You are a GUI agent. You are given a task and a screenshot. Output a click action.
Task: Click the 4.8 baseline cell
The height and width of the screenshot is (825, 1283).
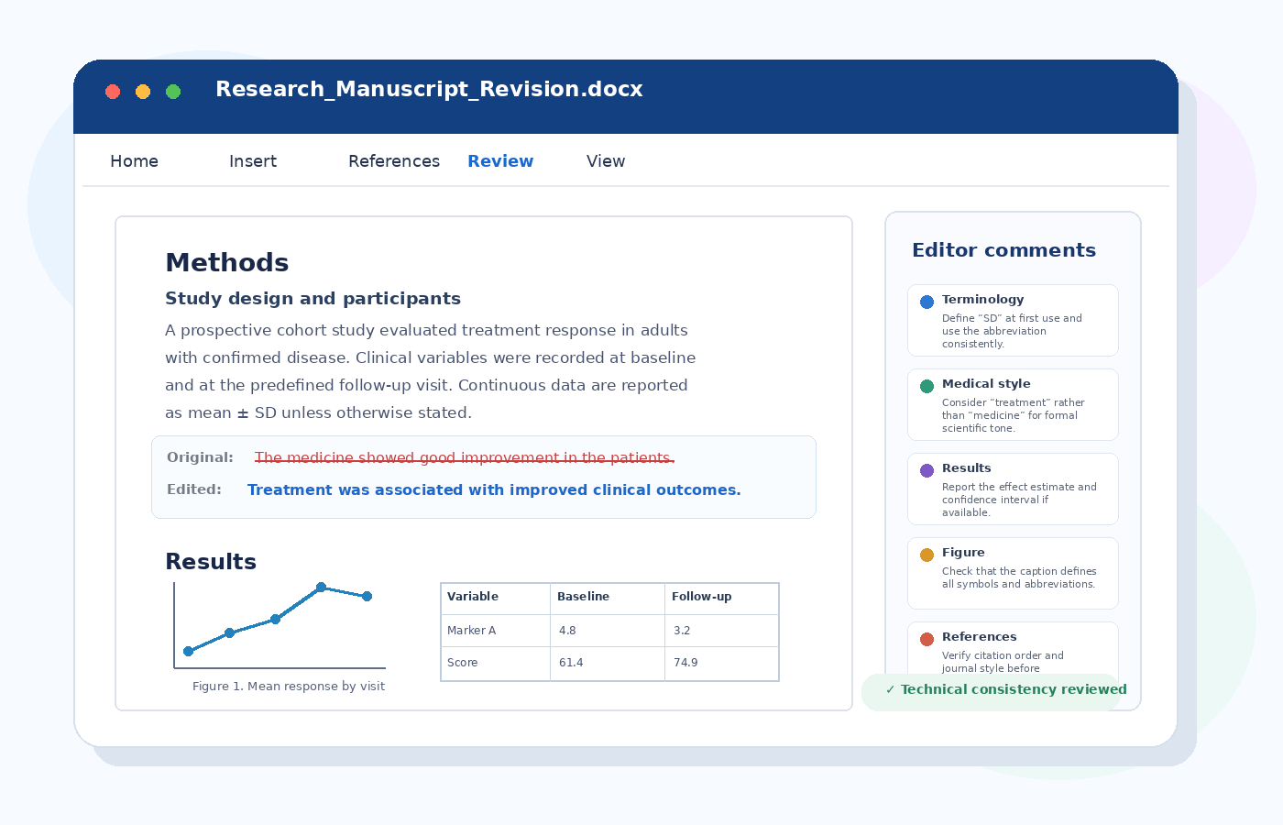click(608, 631)
